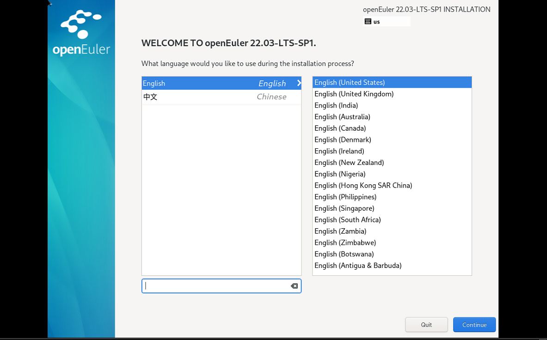547x340 pixels.
Task: Choose English (Singapore) locale
Action: (392, 208)
